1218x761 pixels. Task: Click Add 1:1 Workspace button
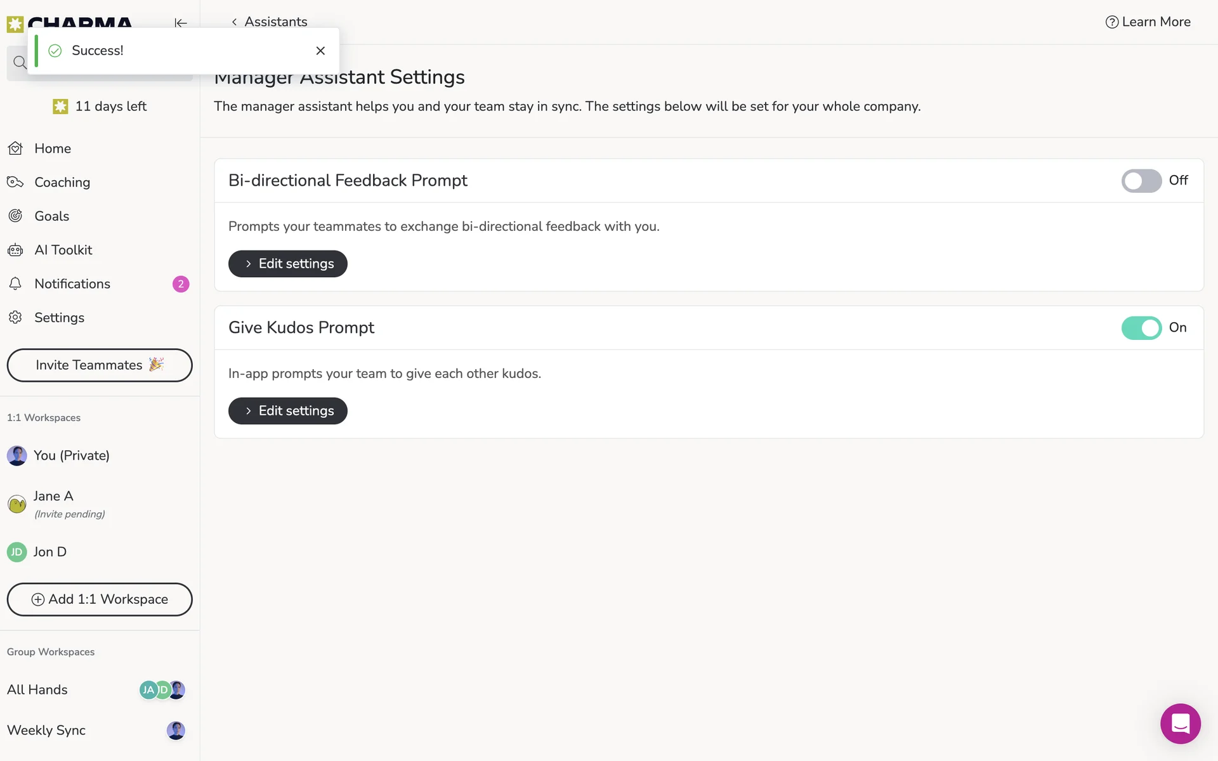click(x=100, y=599)
